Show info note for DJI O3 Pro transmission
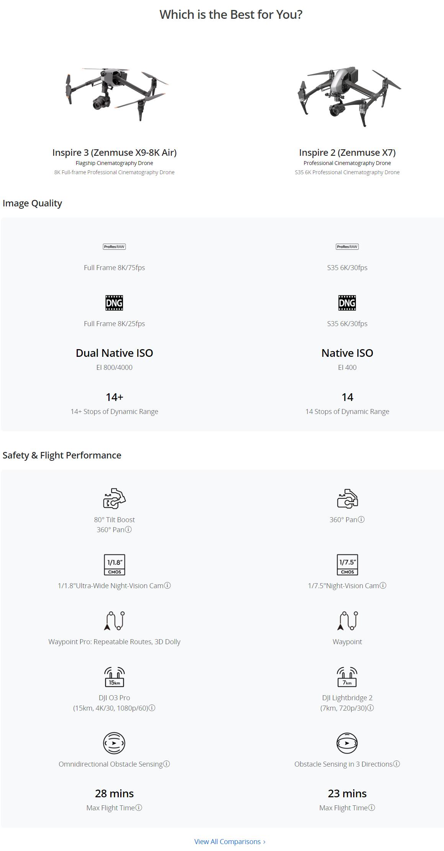Screen dimensions: 444x851 (152, 708)
